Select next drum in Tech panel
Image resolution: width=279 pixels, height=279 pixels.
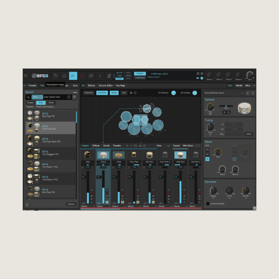click(252, 93)
